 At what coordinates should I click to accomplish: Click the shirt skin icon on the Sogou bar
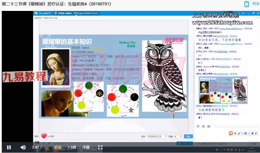(252, 133)
